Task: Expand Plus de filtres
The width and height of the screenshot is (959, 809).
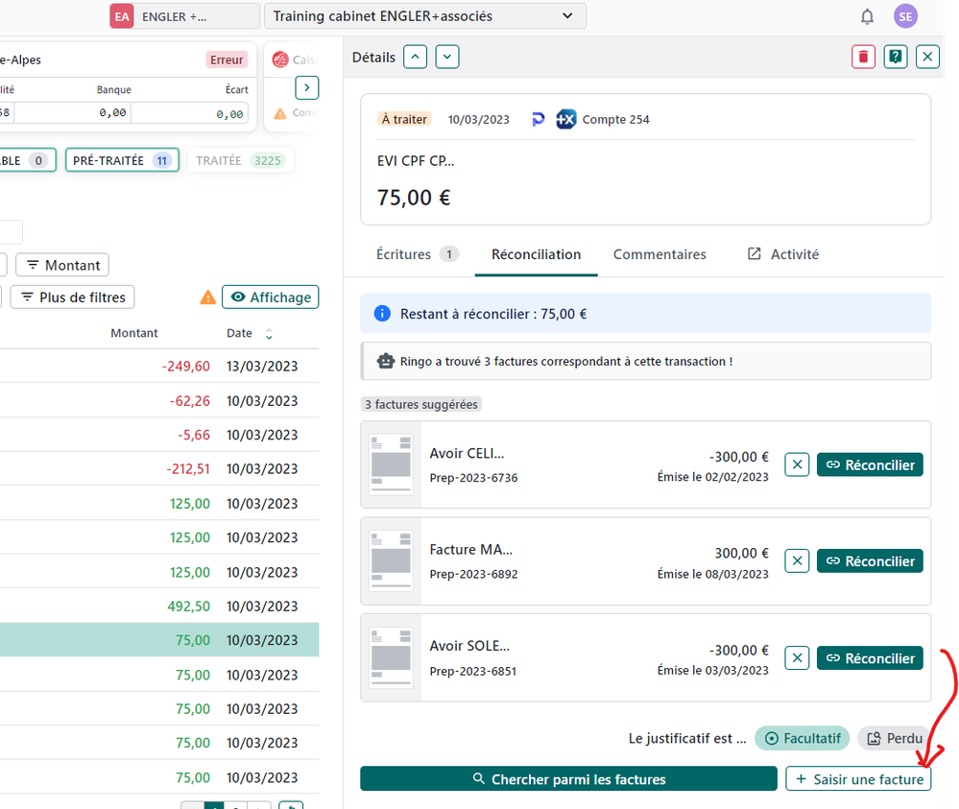Action: click(73, 297)
